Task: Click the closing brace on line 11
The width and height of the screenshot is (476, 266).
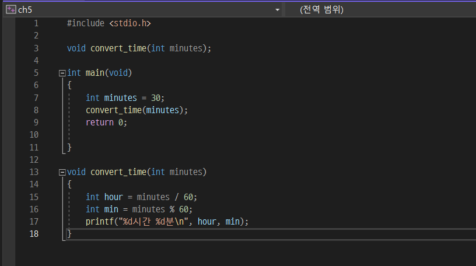Action: pos(69,148)
